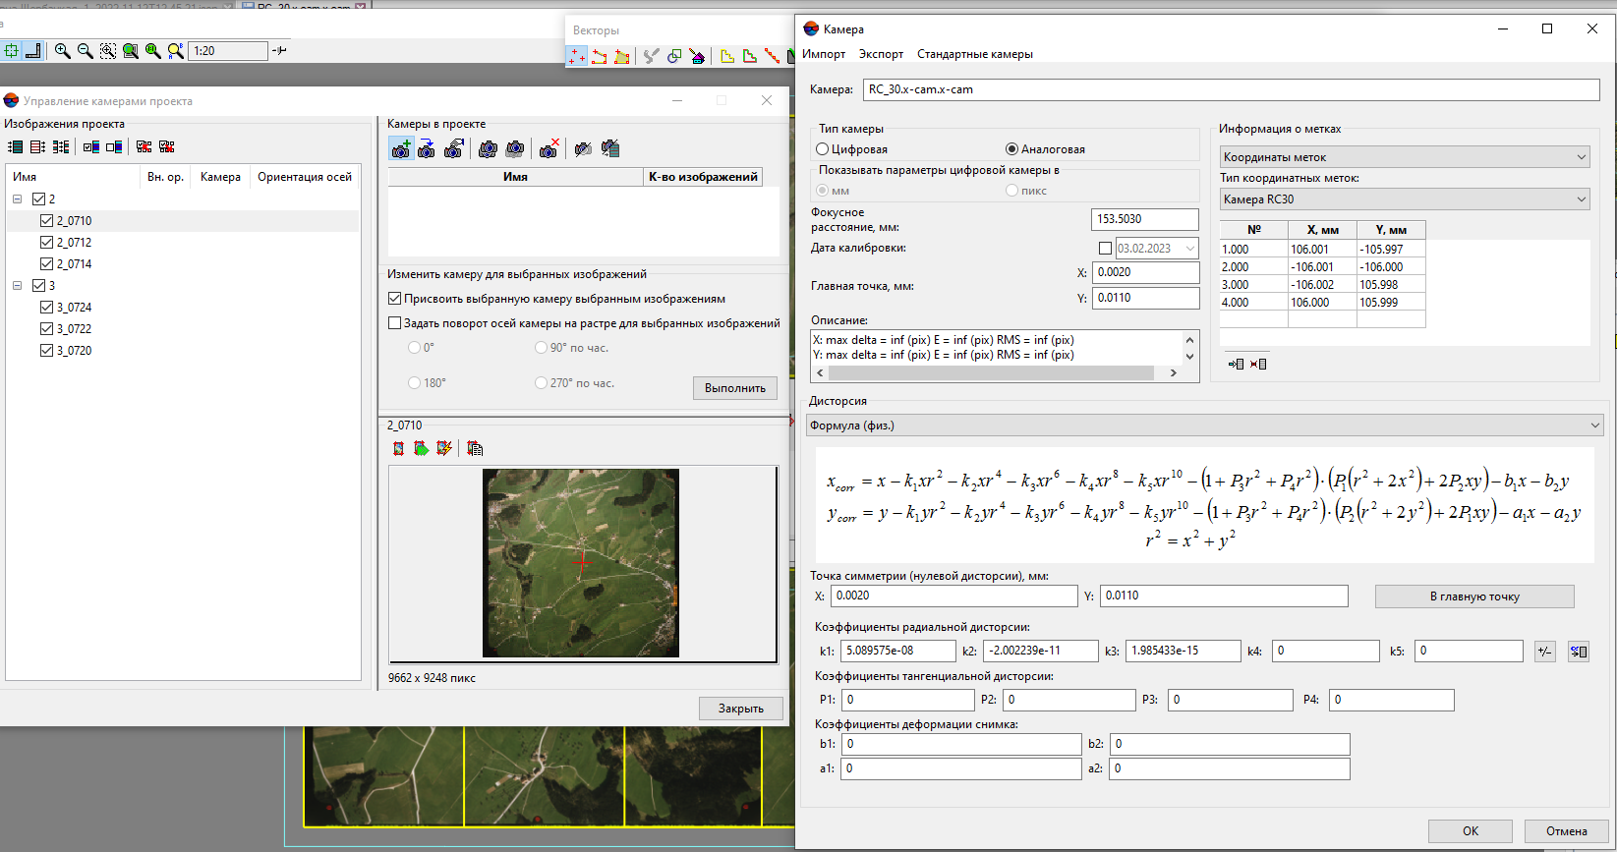The image size is (1617, 852).
Task: Uncheck image 2_0710 in the tree
Action: pos(47,221)
